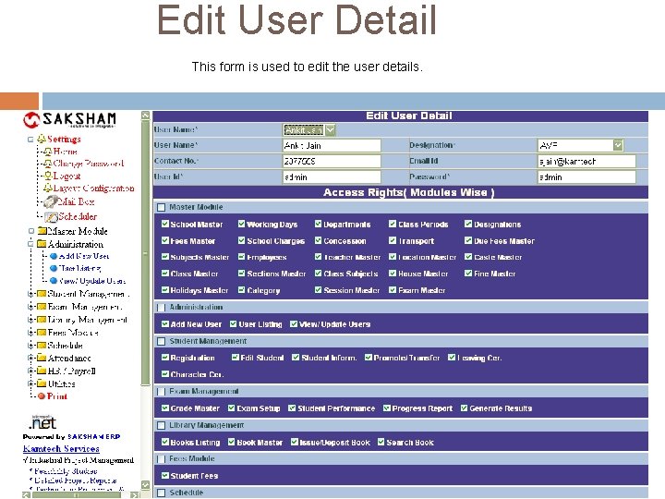Uncheck the Generate Results checkbox
Image resolution: width=665 pixels, height=499 pixels.
pyautogui.click(x=464, y=408)
